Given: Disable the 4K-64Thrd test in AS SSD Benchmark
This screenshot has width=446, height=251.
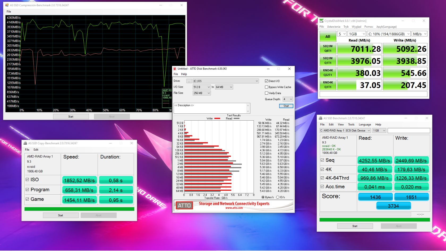Looking at the screenshot, I should 322,178.
